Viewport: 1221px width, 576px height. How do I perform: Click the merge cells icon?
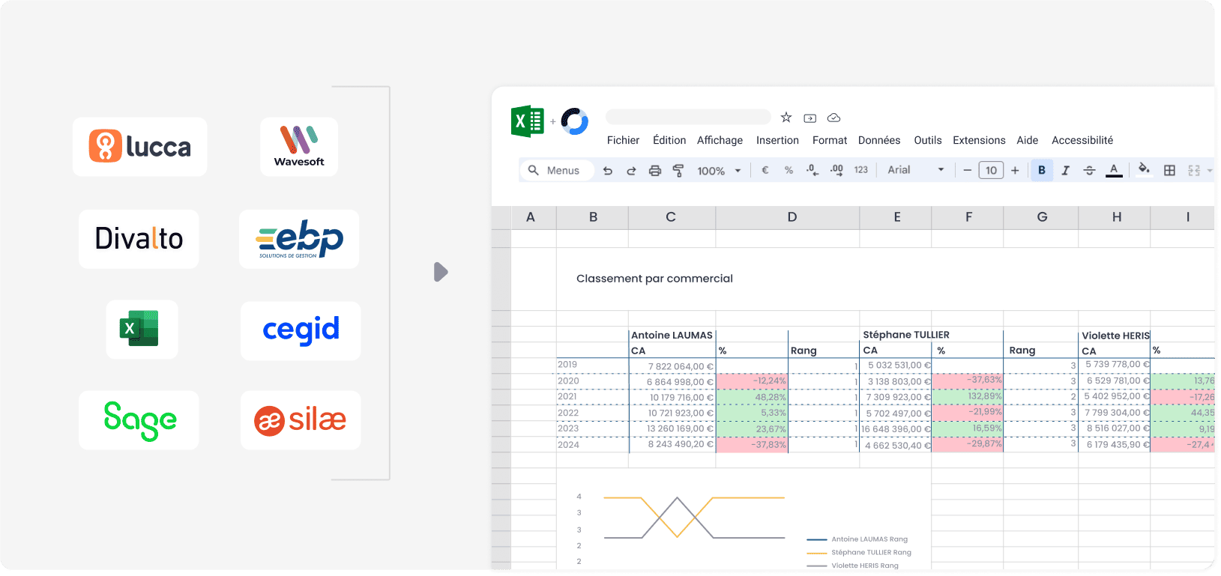[1195, 171]
